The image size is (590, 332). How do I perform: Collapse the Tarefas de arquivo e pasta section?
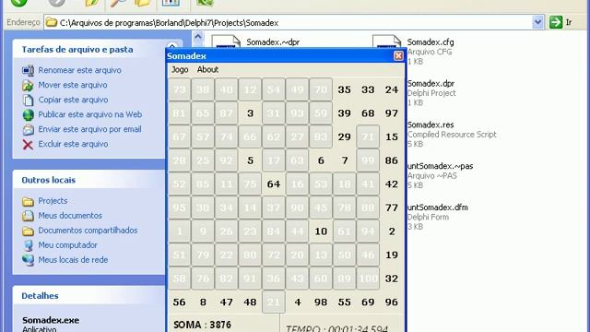[172, 46]
